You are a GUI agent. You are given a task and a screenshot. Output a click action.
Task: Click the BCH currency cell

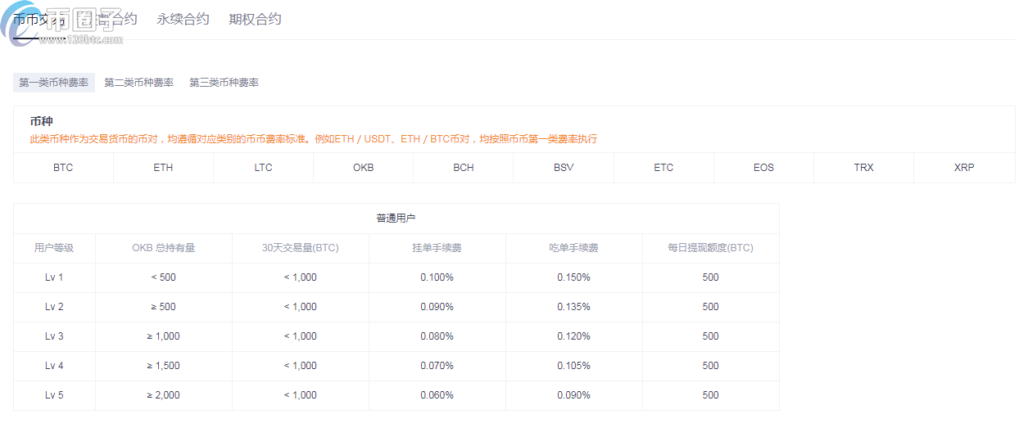pos(463,168)
